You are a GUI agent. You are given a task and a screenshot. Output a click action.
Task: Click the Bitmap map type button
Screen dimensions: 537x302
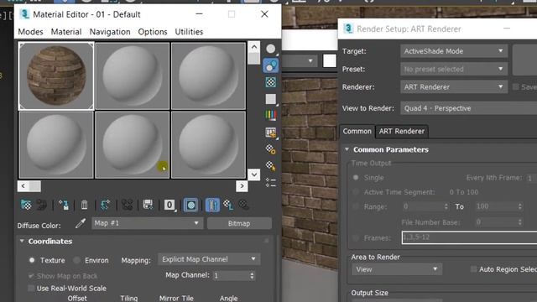click(x=239, y=223)
